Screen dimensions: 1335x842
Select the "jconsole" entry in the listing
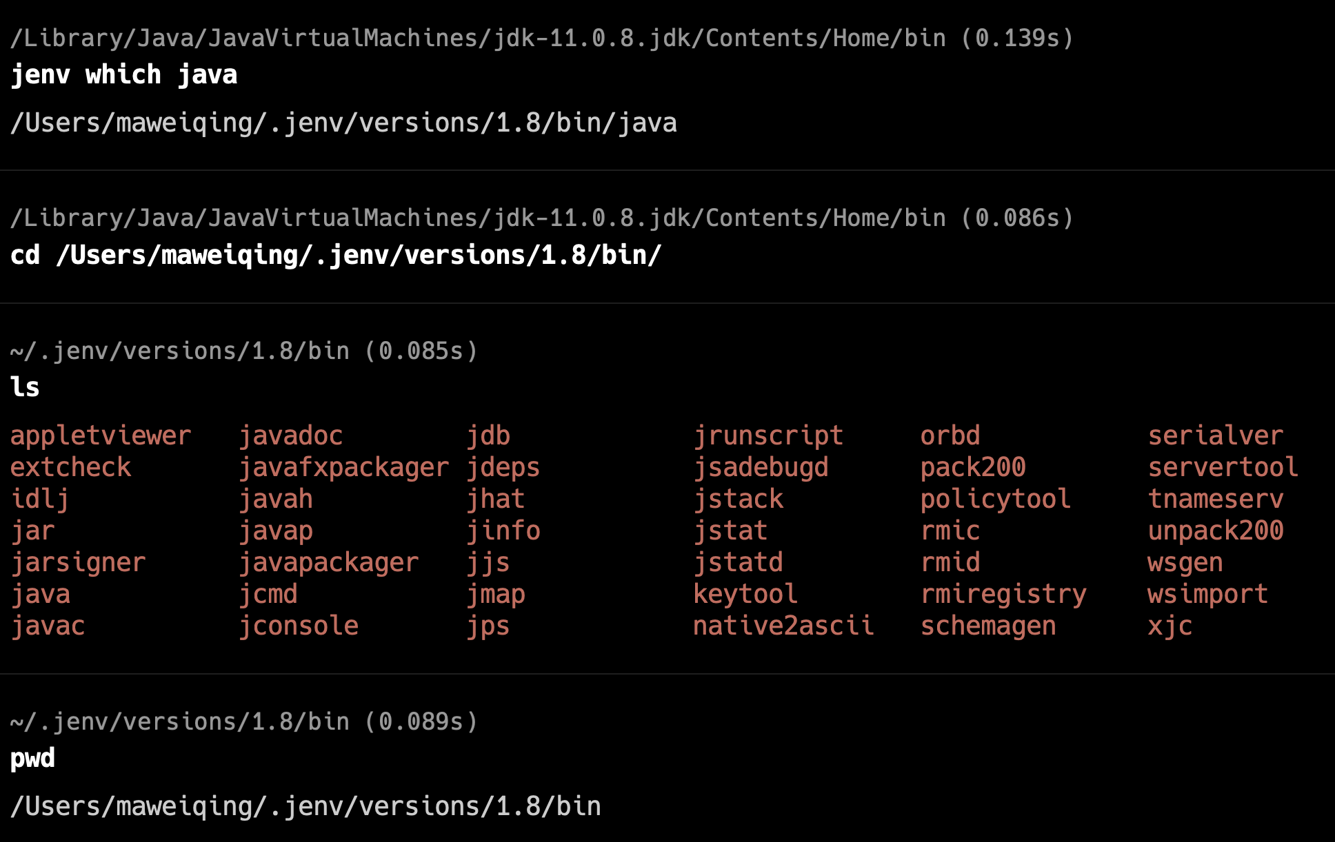click(299, 626)
